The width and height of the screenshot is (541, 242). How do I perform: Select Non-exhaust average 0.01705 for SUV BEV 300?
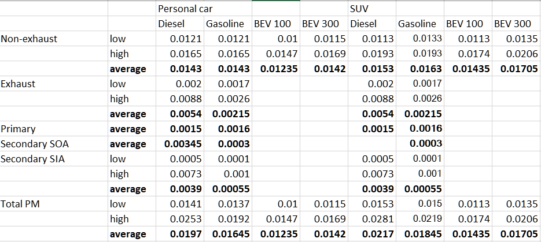pos(519,69)
